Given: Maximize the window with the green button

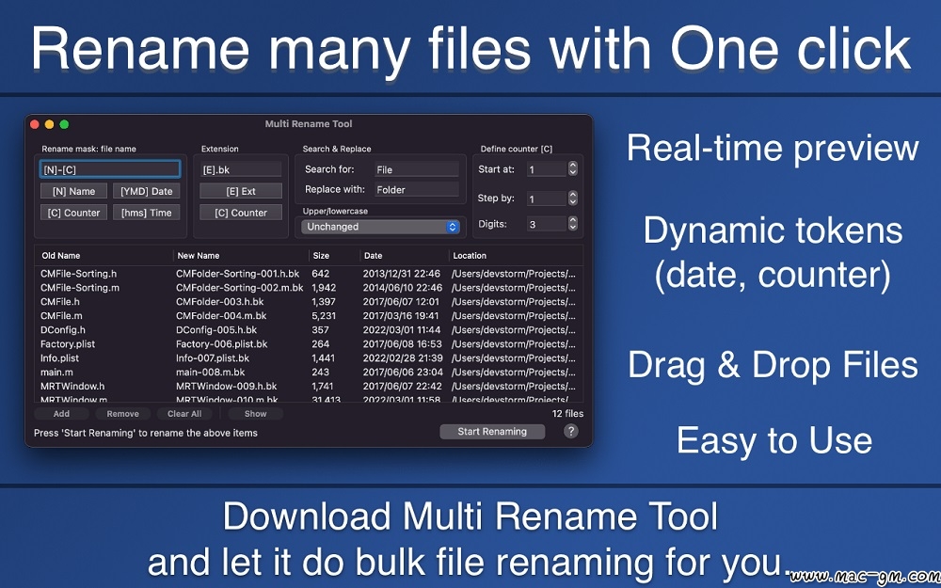Looking at the screenshot, I should 64,124.
